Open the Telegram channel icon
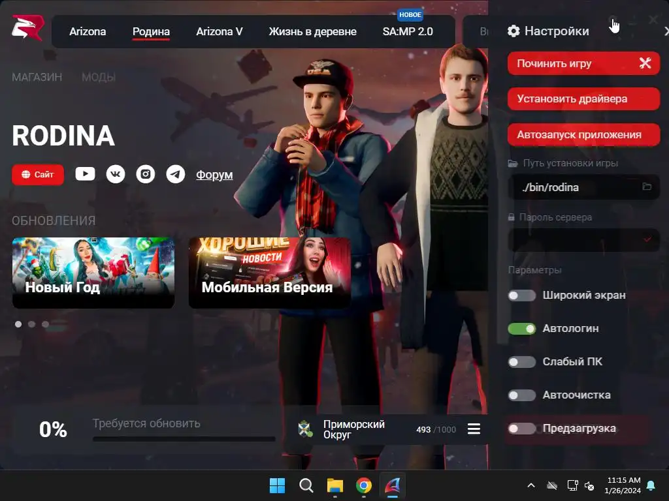Image resolution: width=669 pixels, height=501 pixels. tap(175, 174)
